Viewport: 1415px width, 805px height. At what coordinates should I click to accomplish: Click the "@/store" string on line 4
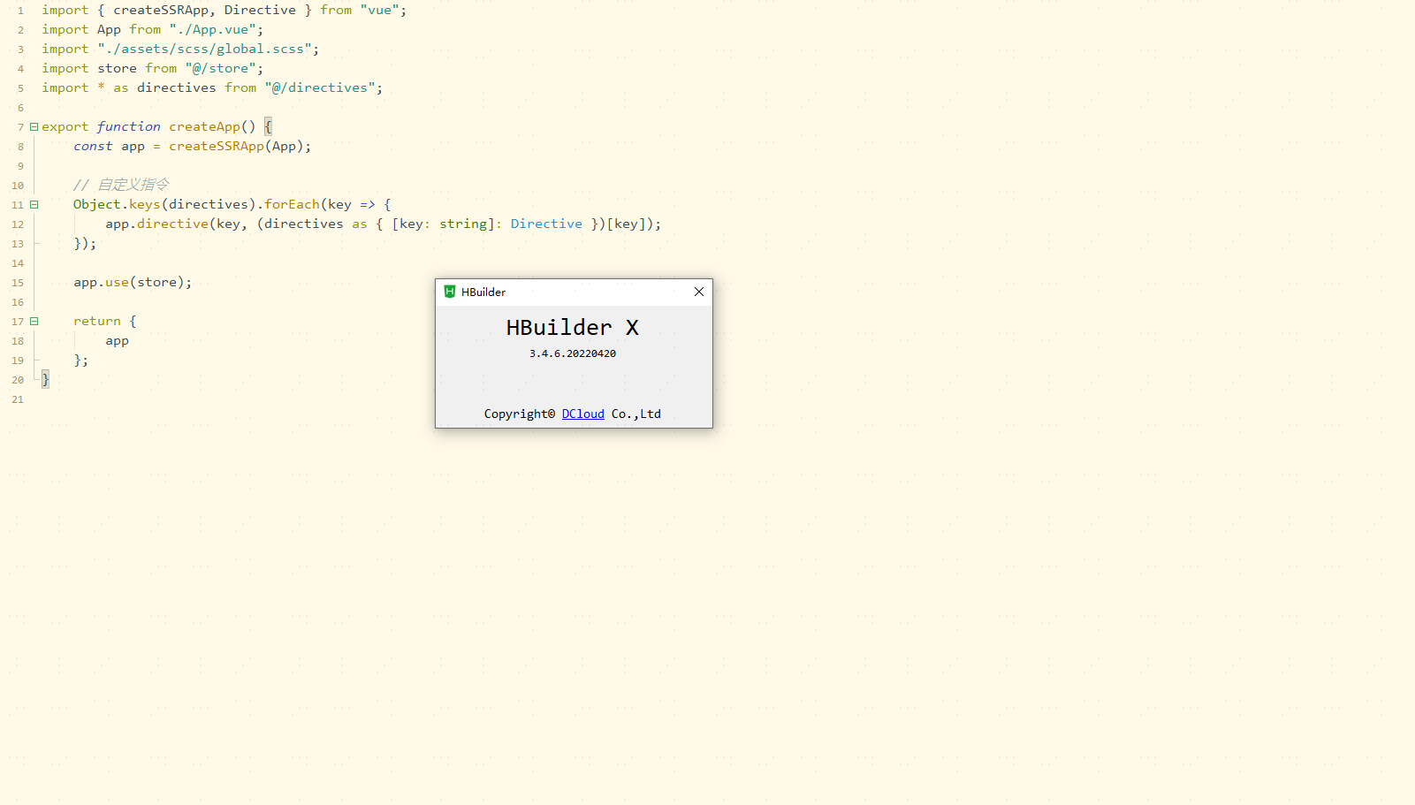(221, 68)
